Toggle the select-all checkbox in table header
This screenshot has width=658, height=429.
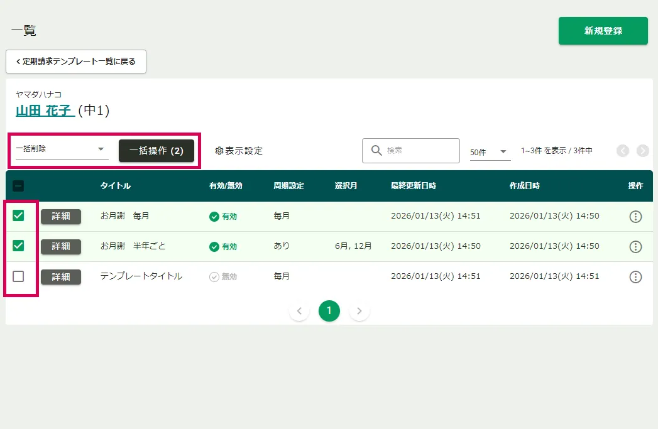(x=18, y=186)
